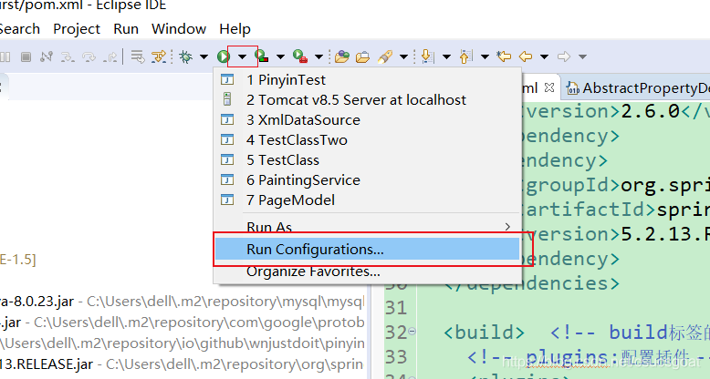Click the green Run button icon

click(x=224, y=56)
